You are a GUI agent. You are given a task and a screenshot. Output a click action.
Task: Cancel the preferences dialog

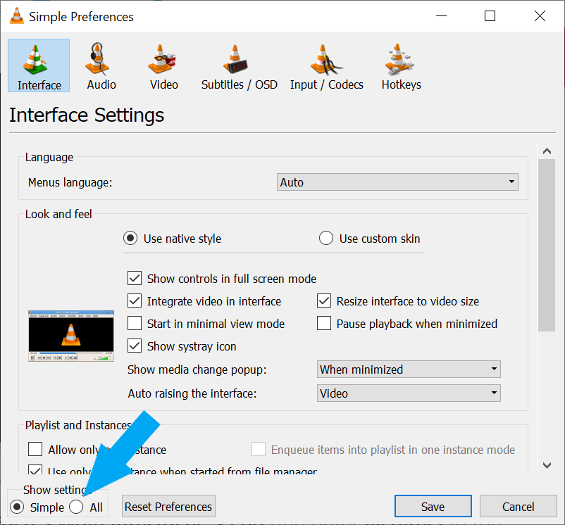519,506
